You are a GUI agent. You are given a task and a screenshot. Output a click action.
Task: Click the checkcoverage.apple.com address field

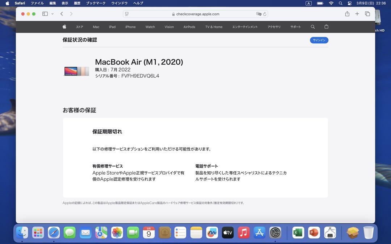pyautogui.click(x=195, y=14)
